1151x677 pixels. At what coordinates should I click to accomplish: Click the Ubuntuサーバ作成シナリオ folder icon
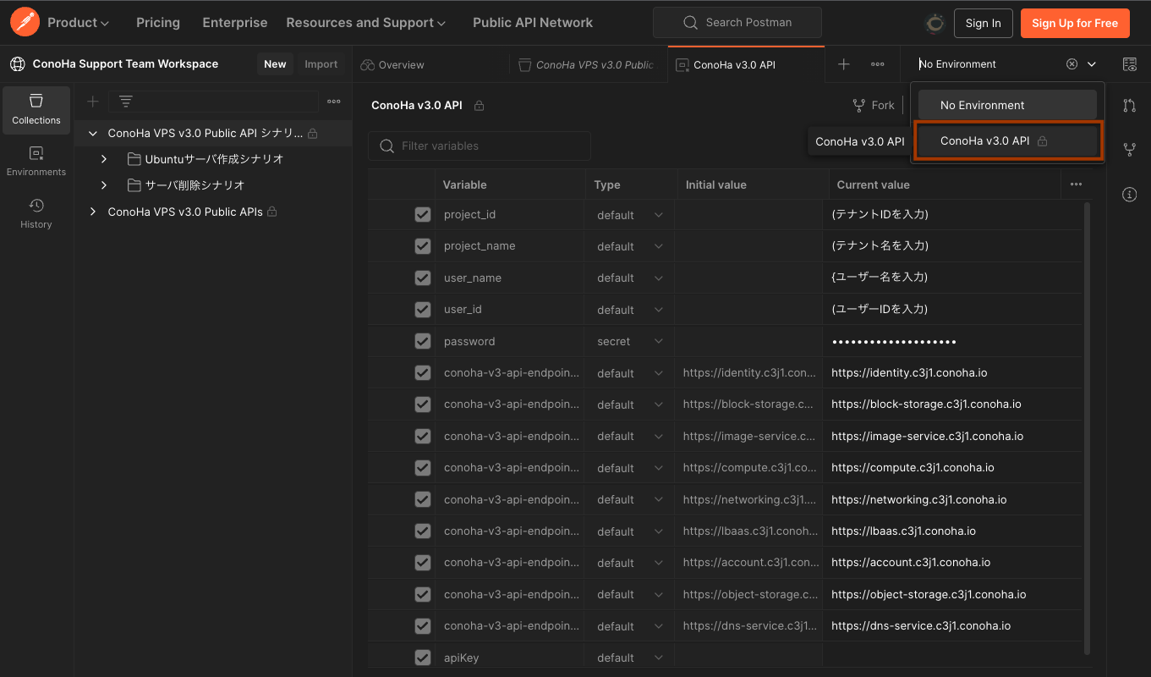point(134,159)
